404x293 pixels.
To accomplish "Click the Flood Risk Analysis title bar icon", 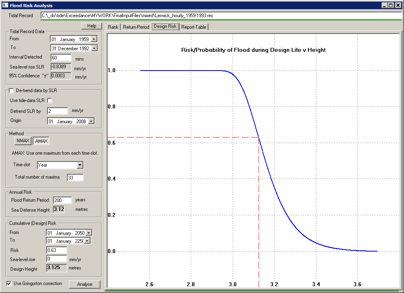I will (5, 5).
